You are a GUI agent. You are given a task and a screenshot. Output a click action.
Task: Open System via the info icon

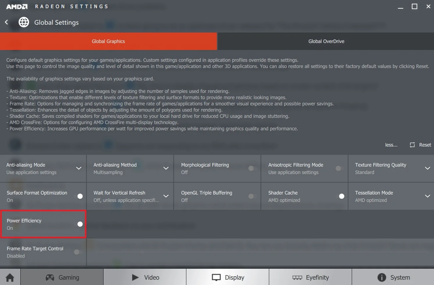click(x=382, y=277)
